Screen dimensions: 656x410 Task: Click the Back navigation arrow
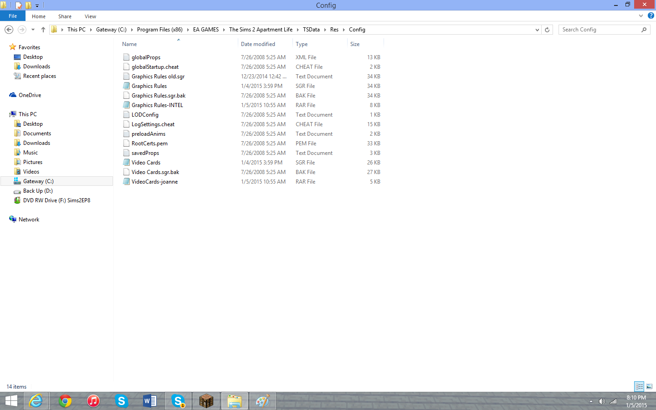pyautogui.click(x=9, y=30)
